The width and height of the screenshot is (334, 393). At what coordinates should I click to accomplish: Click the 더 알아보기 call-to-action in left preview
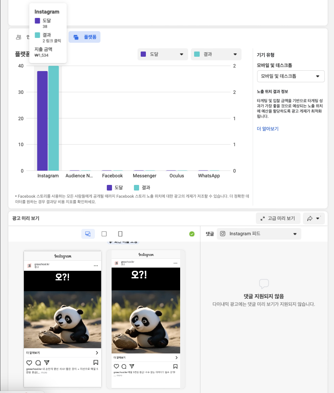[33, 353]
